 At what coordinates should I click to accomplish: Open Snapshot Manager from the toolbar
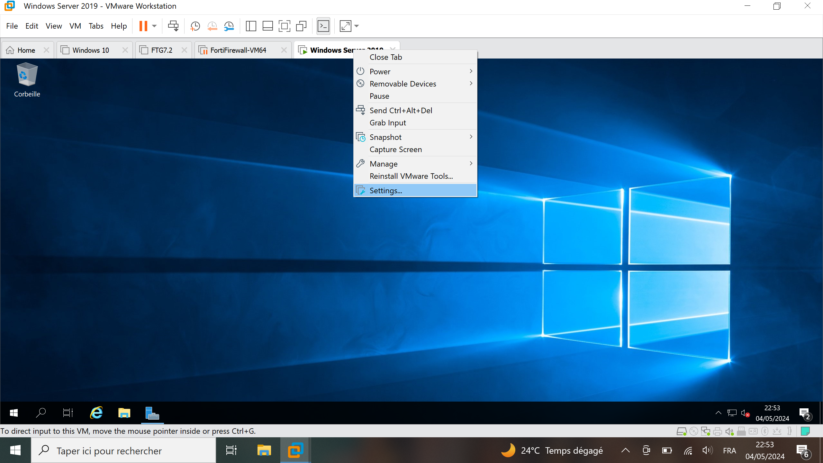click(229, 26)
